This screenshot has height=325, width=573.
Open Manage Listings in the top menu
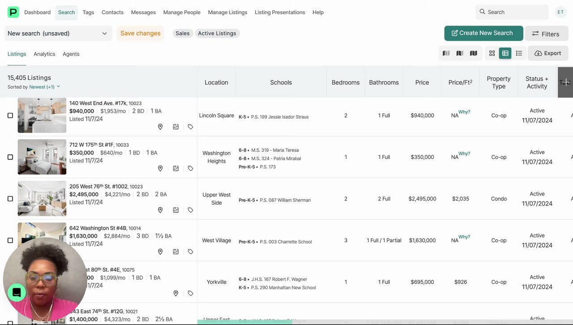(x=227, y=12)
